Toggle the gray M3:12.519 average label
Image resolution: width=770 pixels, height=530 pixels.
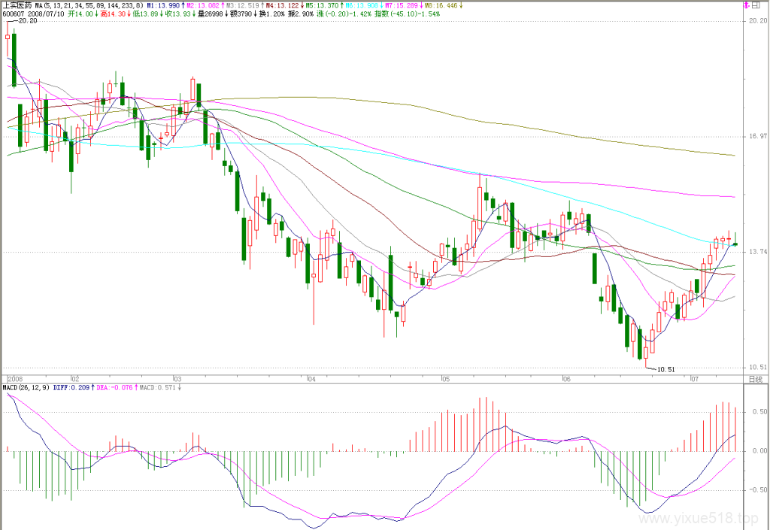244,5
